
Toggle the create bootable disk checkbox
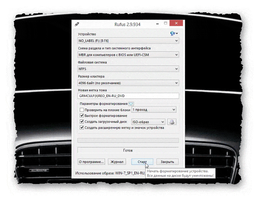click(x=82, y=122)
